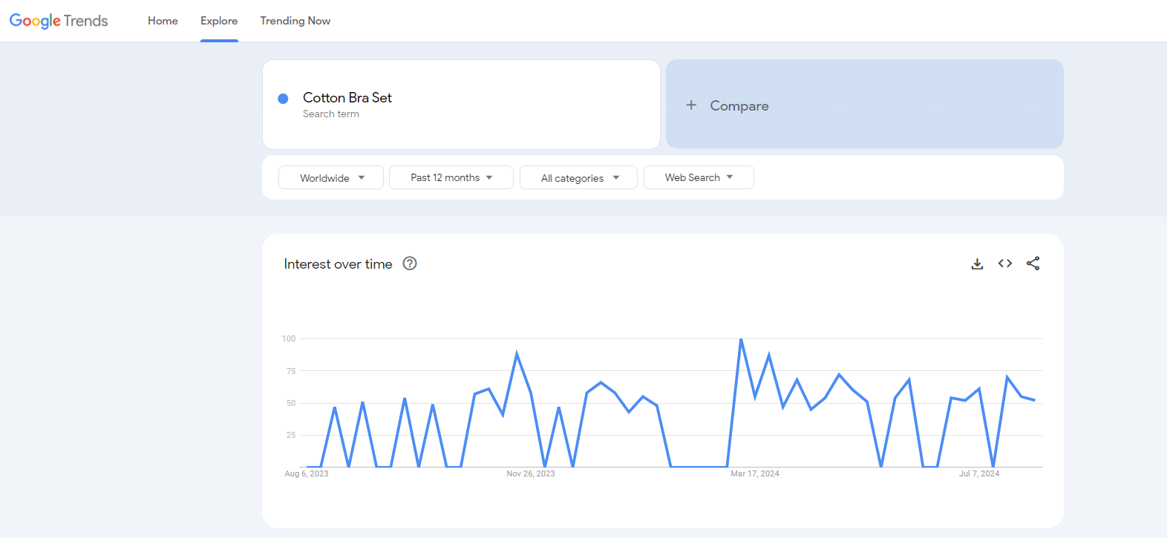
Task: Click the Interest over time heading
Action: point(338,264)
